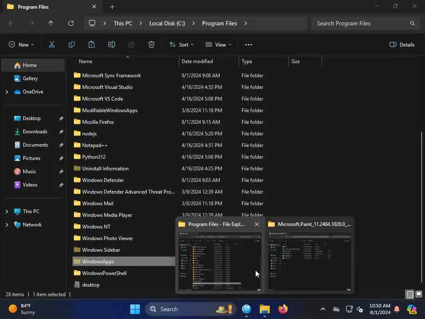The image size is (425, 319).
Task: Click the Size column header
Action: (305, 61)
